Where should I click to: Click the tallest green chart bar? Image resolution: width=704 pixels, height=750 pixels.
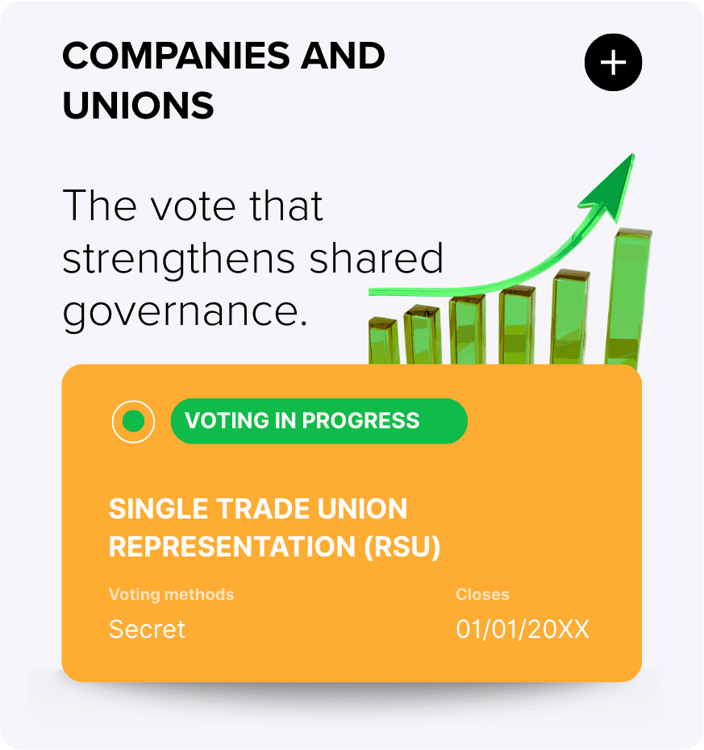coord(632,298)
